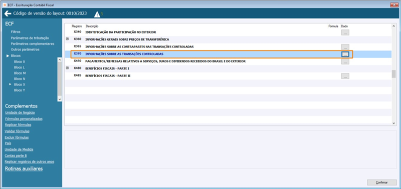Open the warning triangle alert icon
This screenshot has height=189, width=401.
tap(97, 14)
